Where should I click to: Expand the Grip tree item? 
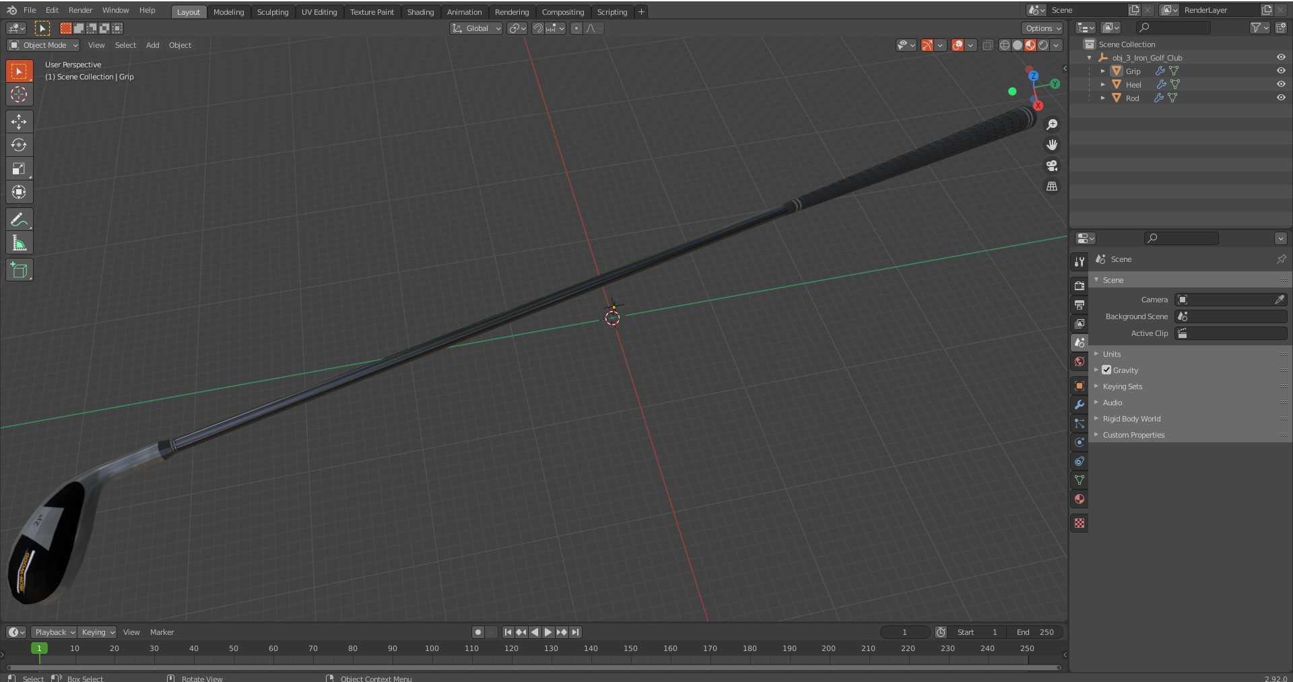[x=1102, y=71]
